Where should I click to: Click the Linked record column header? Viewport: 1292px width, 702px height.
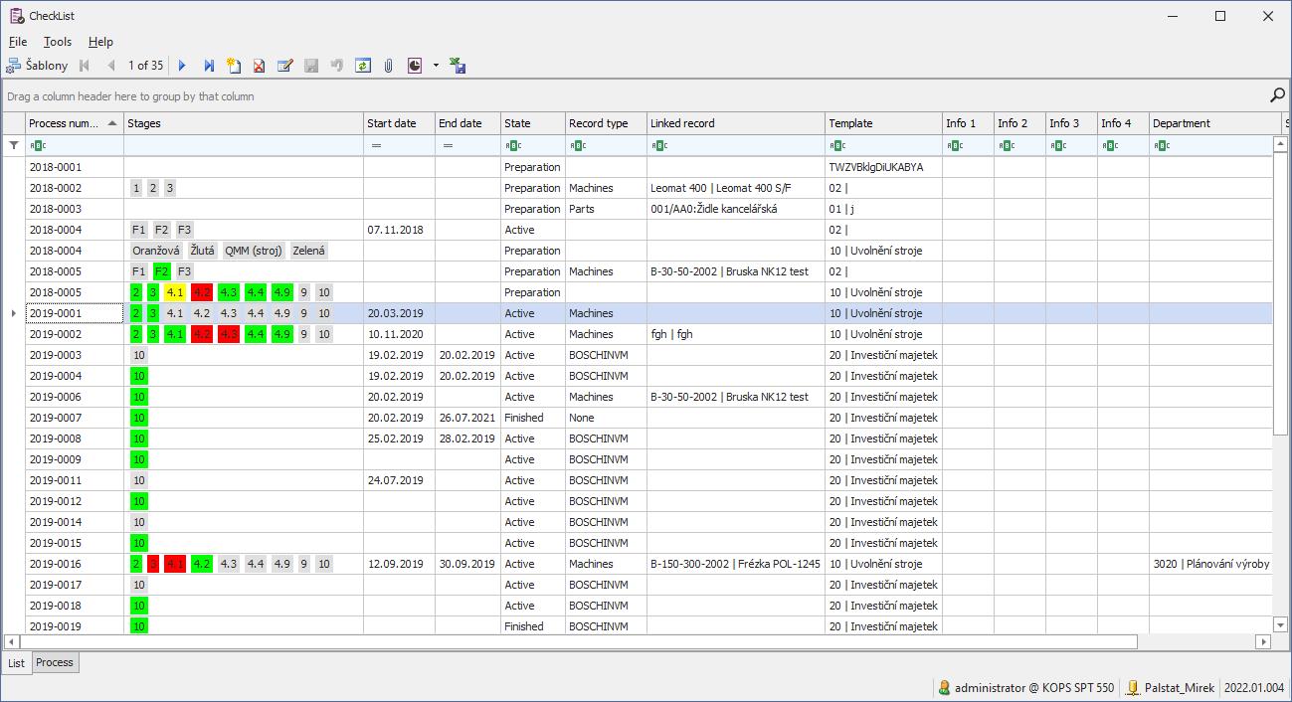click(736, 123)
